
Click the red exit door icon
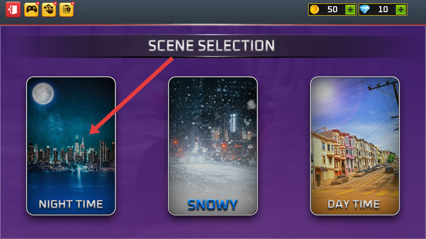coord(13,10)
